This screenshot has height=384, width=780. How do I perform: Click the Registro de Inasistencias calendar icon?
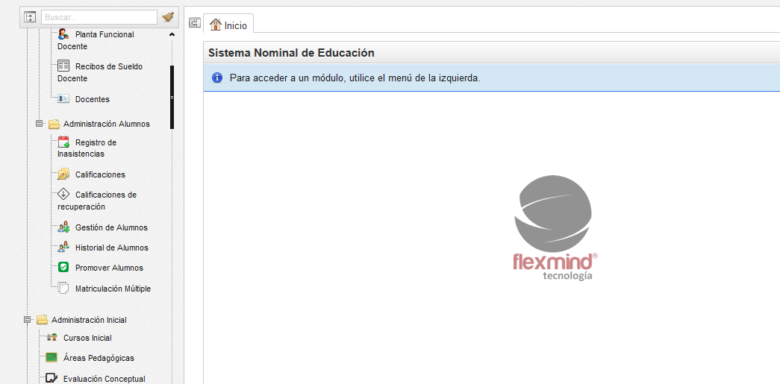point(63,142)
